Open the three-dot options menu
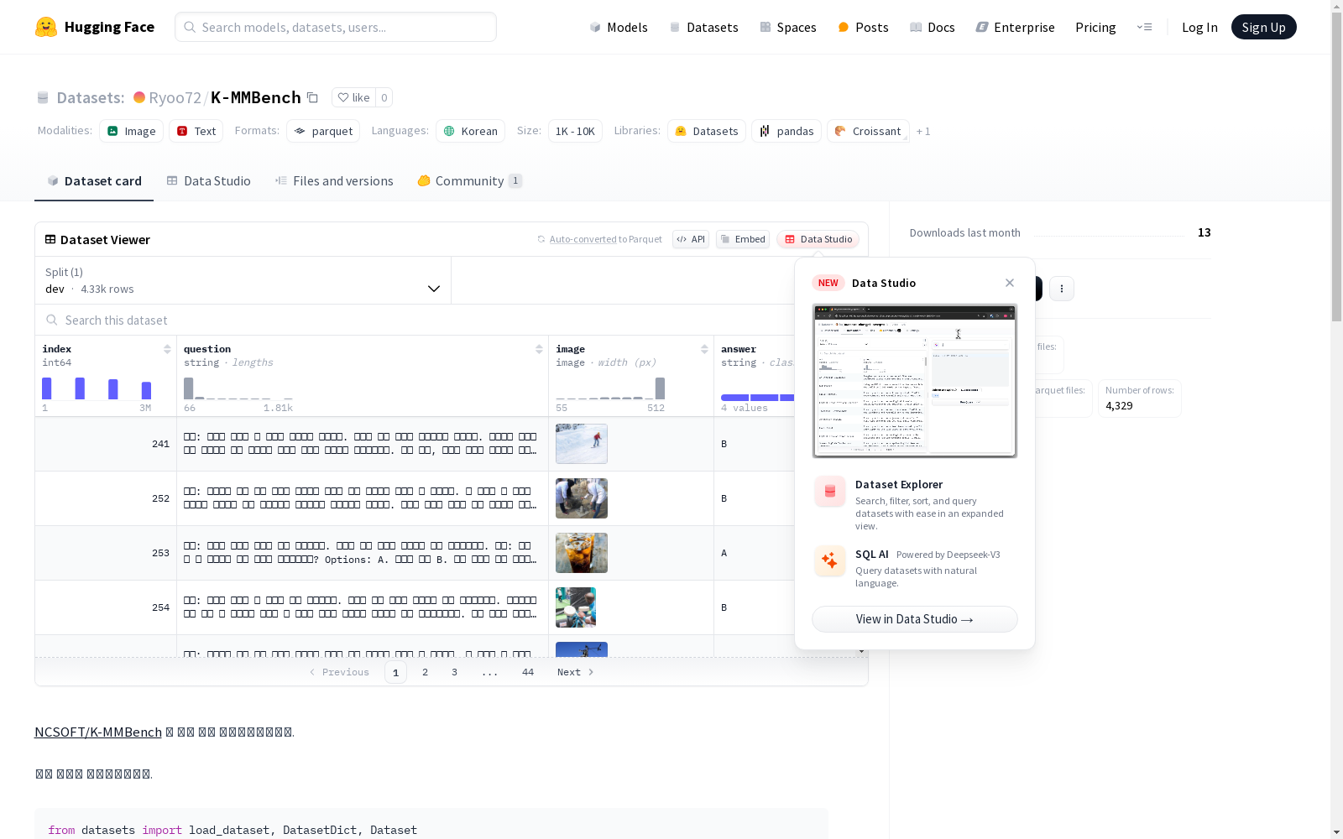1343x839 pixels. point(1062,289)
